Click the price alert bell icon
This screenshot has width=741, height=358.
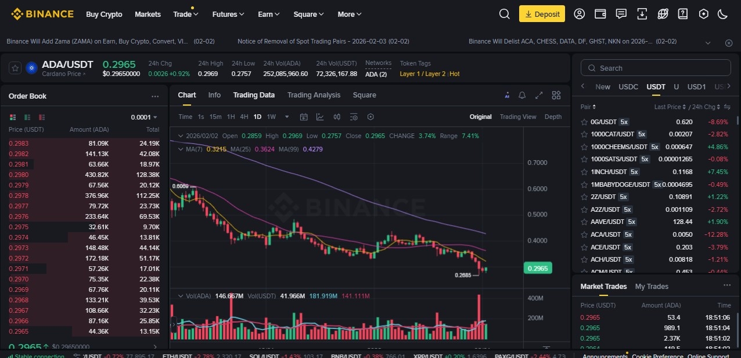click(x=522, y=95)
